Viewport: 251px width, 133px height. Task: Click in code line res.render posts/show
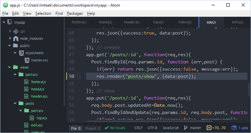click(x=146, y=76)
